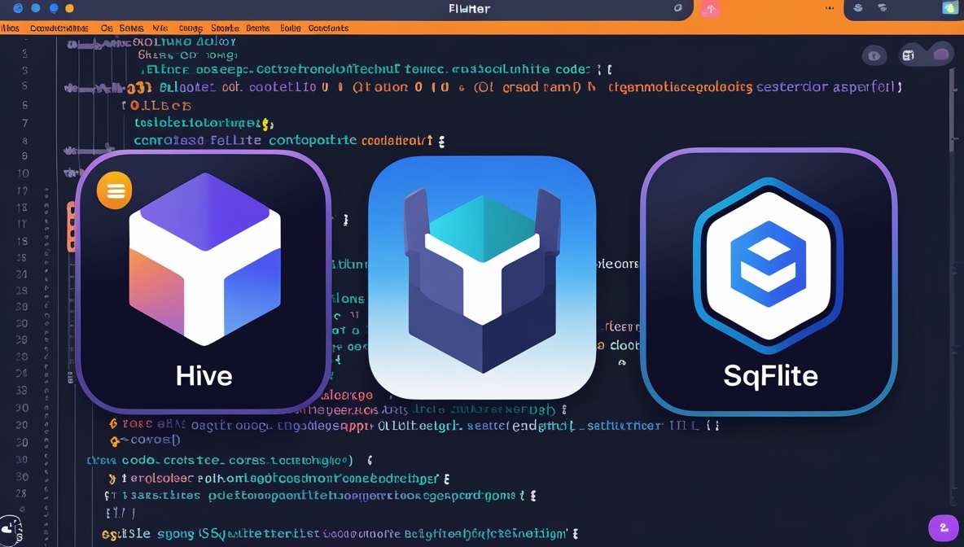964x547 pixels.
Task: Click the circular icon in bottom-left corner
Action: tap(11, 529)
